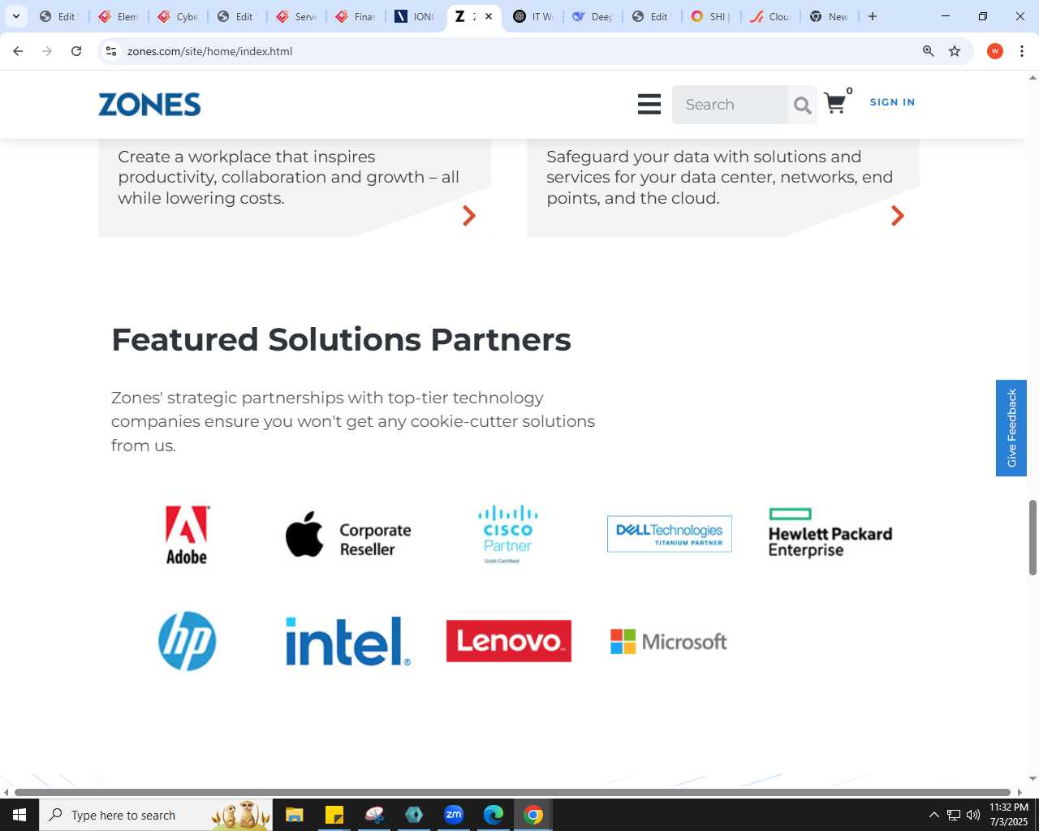Click the ZONES logo
Screen dimensions: 1039x831
(149, 104)
